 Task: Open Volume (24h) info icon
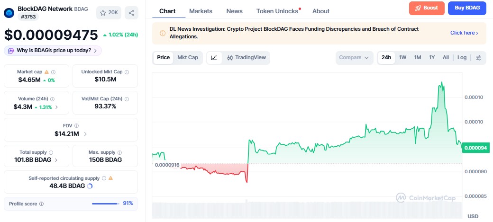click(53, 99)
